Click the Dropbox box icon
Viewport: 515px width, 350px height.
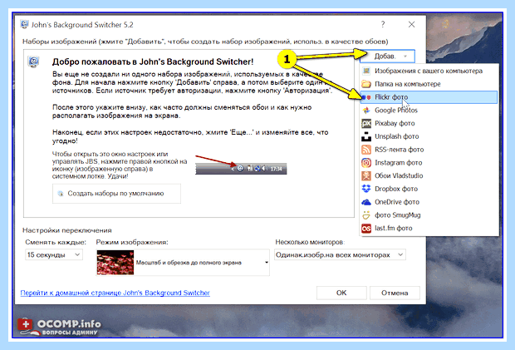(x=366, y=189)
